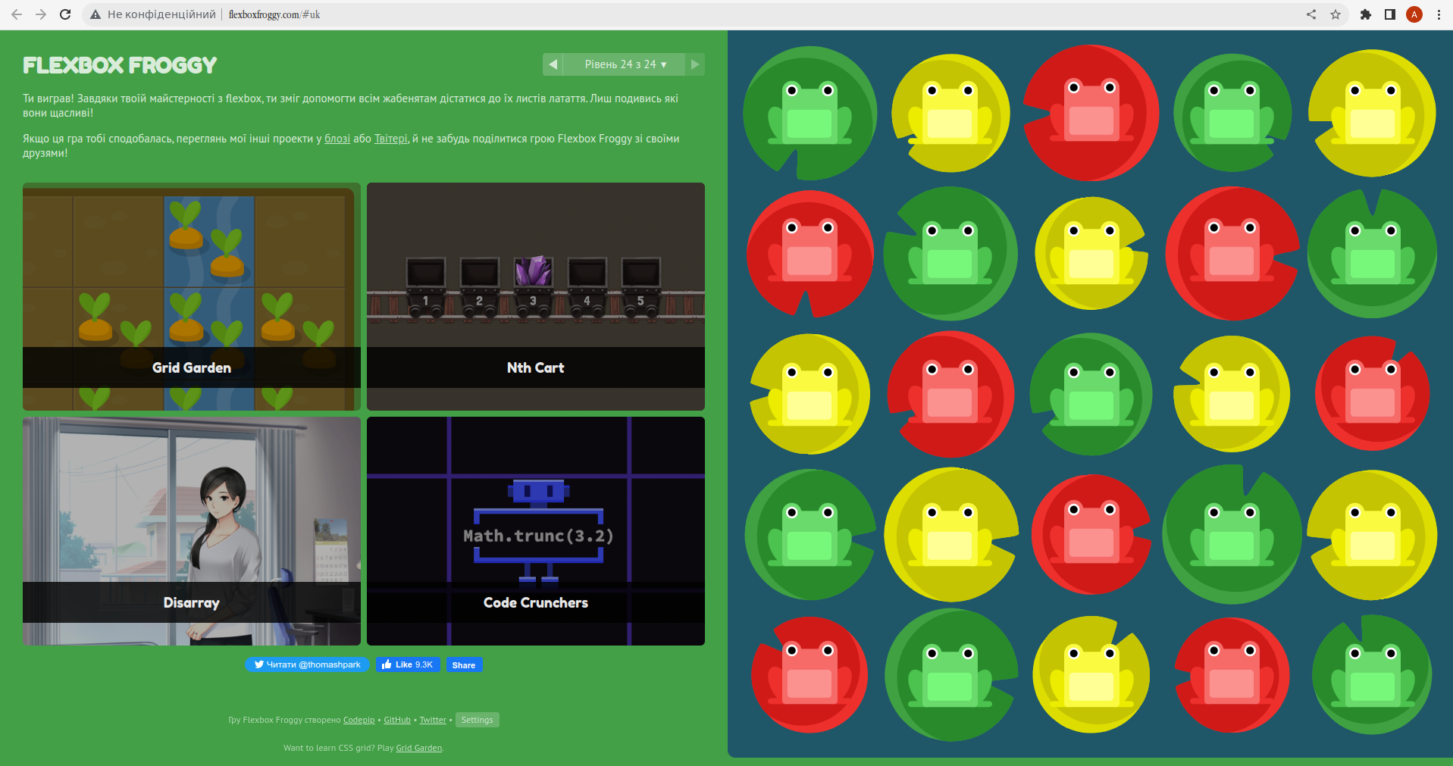The image size is (1453, 766).
Task: Open the extensions puzzle icon
Action: pyautogui.click(x=1366, y=14)
